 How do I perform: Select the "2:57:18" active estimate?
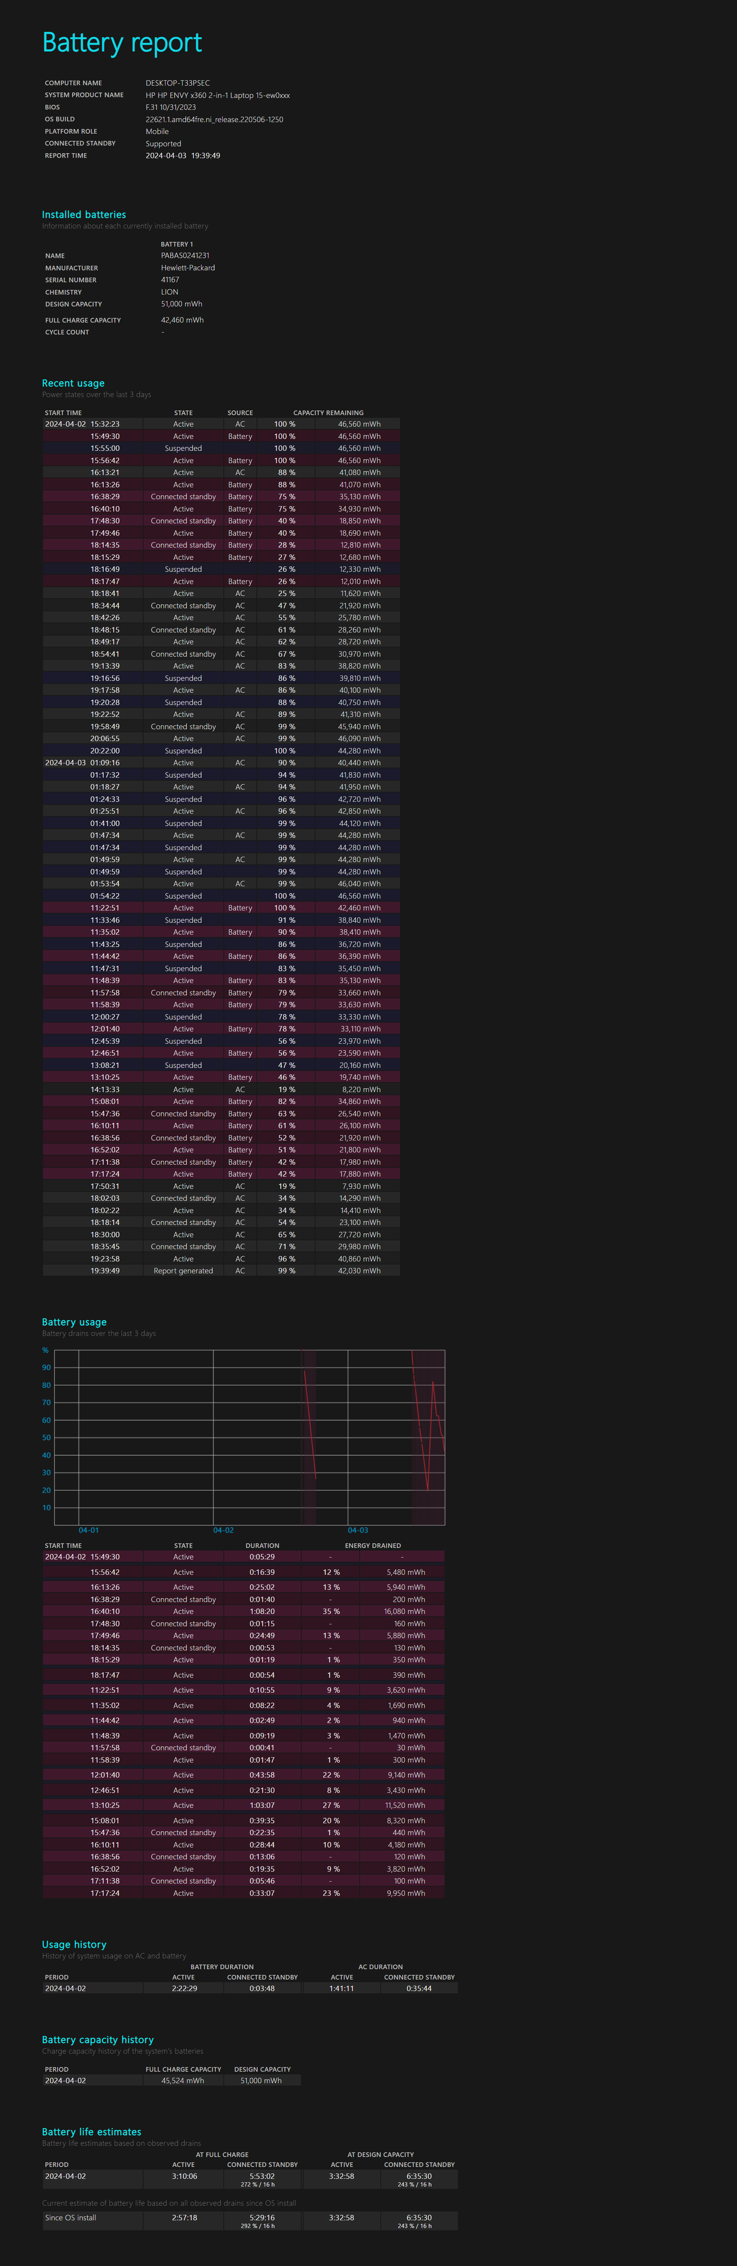coord(184,2218)
